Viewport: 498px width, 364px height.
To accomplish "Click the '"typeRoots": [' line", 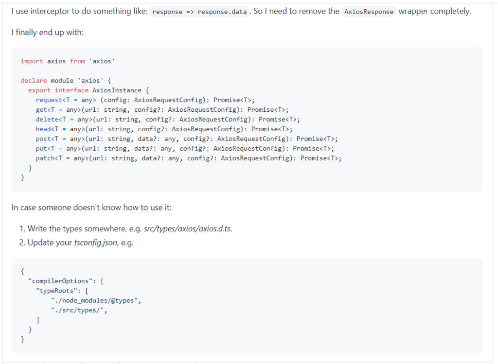I will pyautogui.click(x=62, y=291).
